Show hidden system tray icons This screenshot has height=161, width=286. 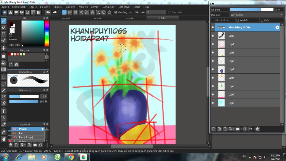click(x=250, y=157)
